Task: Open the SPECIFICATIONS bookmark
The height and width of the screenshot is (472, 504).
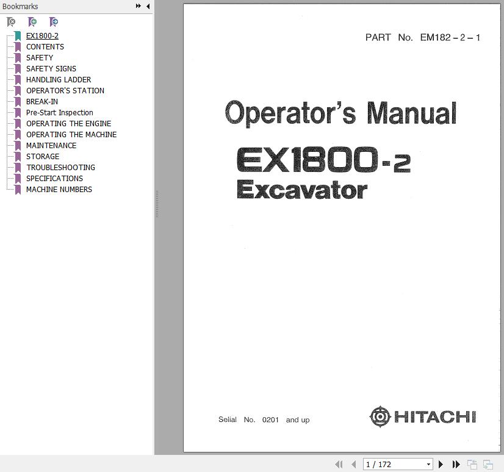Action: pyautogui.click(x=54, y=178)
